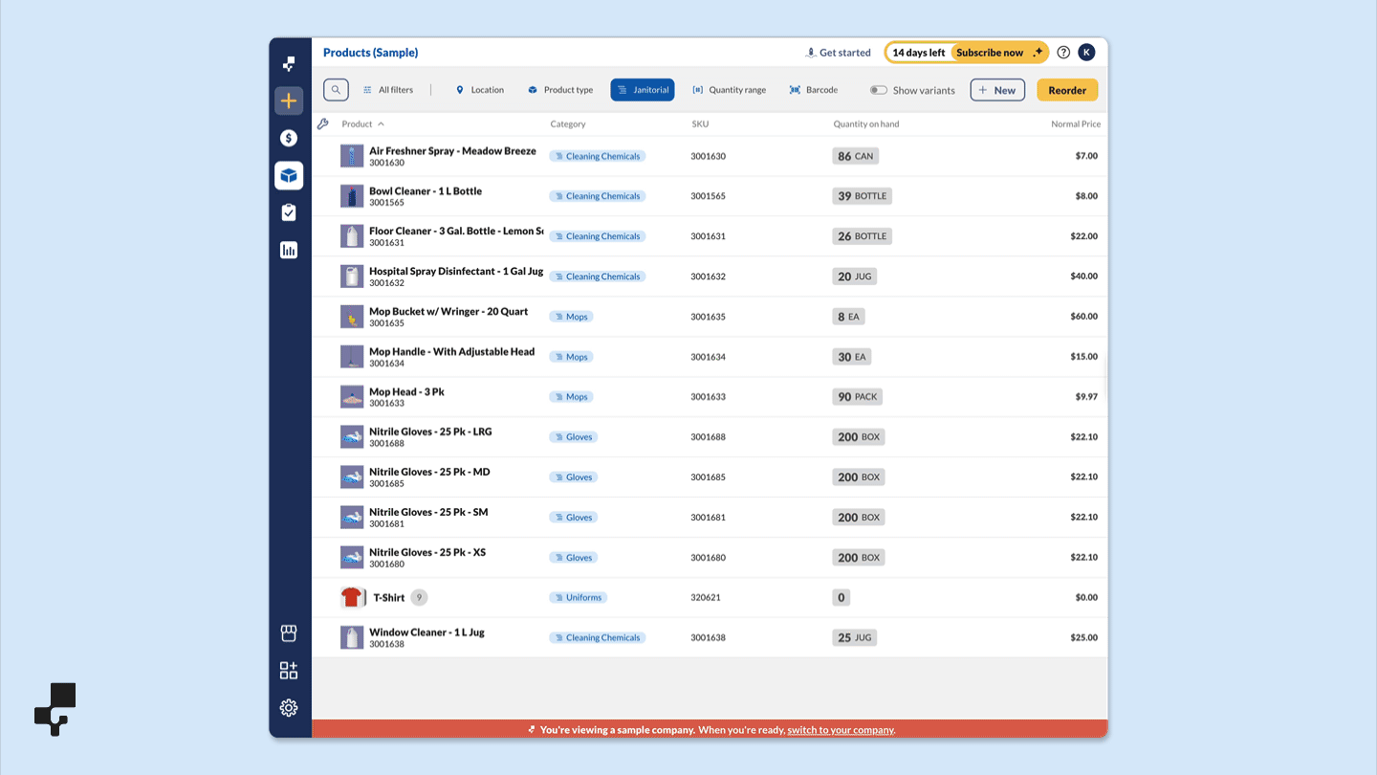Select the Products cube icon in sidebar
This screenshot has width=1377, height=775.
[x=289, y=175]
